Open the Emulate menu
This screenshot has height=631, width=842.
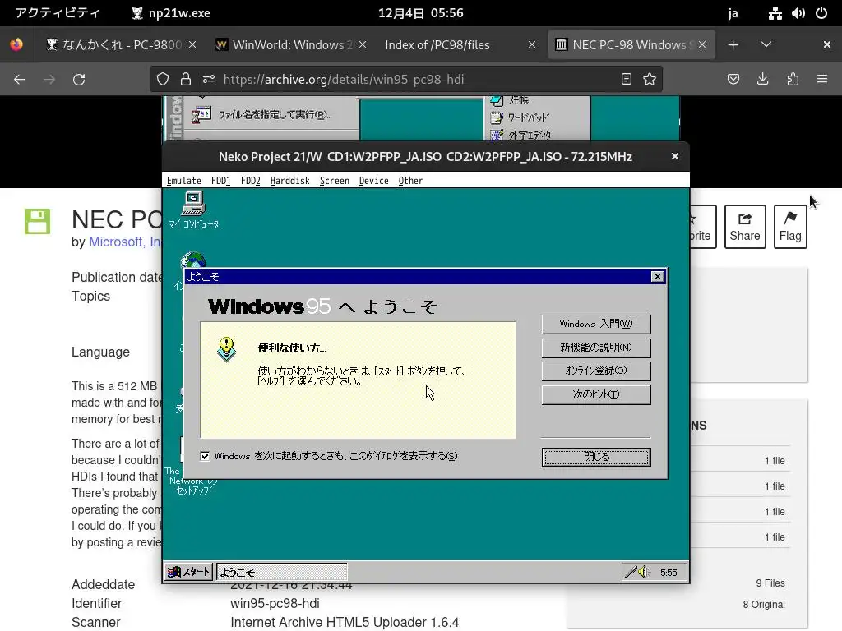coord(183,181)
